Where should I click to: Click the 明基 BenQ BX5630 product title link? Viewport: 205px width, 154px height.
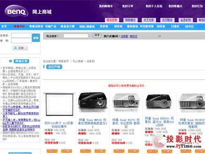tap(159, 122)
